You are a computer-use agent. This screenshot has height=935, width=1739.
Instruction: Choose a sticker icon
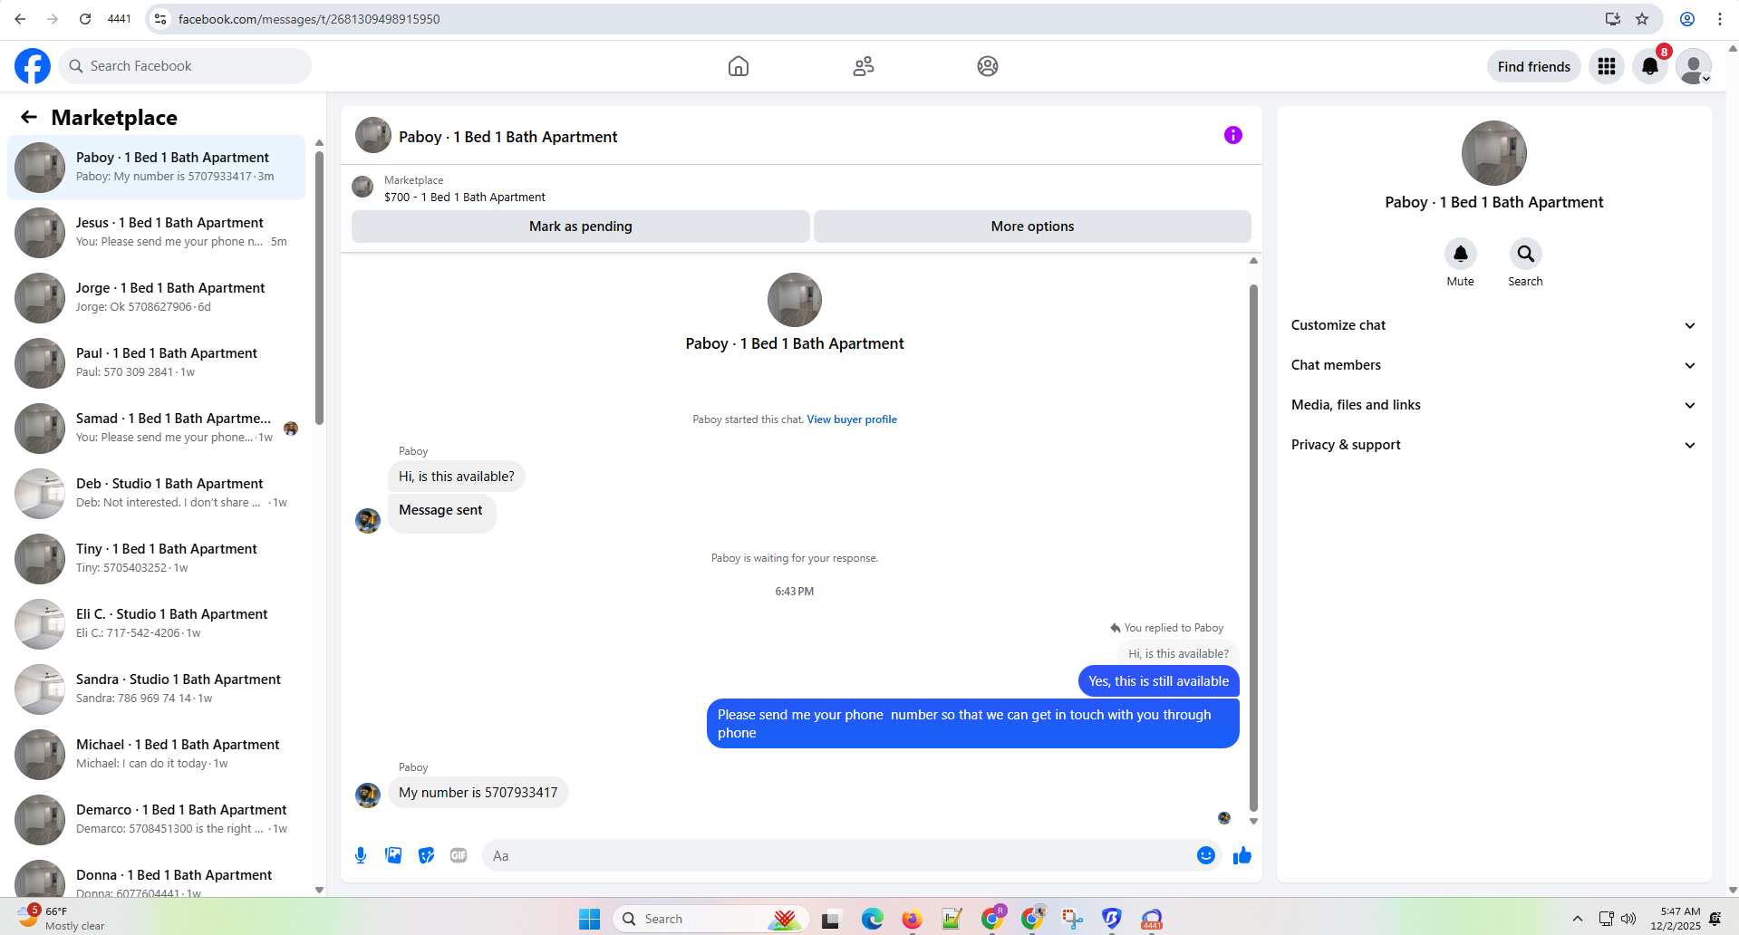click(x=426, y=855)
